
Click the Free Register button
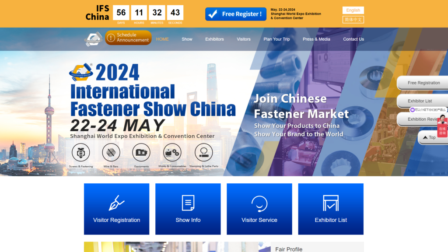(x=236, y=14)
